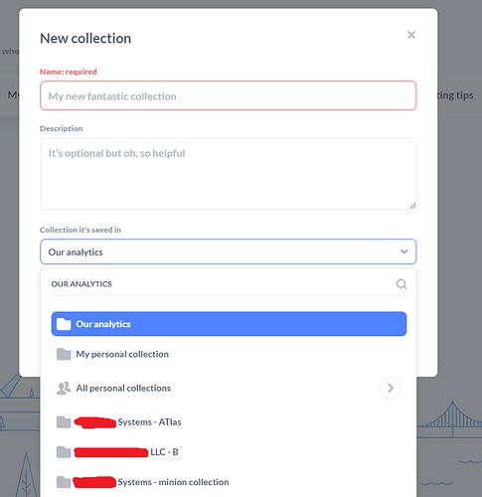Click the My personal collection folder icon
Image resolution: width=482 pixels, height=497 pixels.
(x=64, y=354)
